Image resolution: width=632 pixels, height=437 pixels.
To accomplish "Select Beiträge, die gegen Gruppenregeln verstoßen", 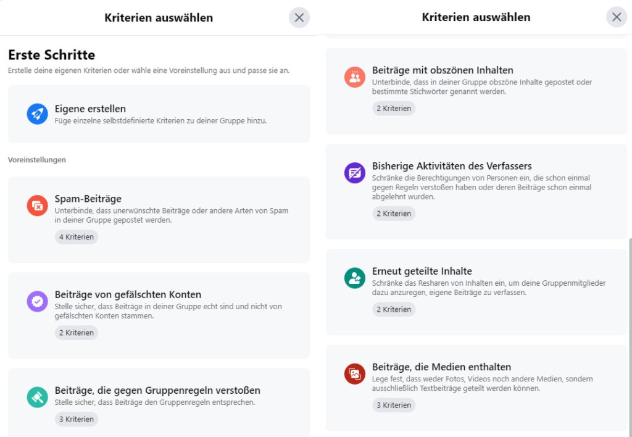I will (157, 390).
